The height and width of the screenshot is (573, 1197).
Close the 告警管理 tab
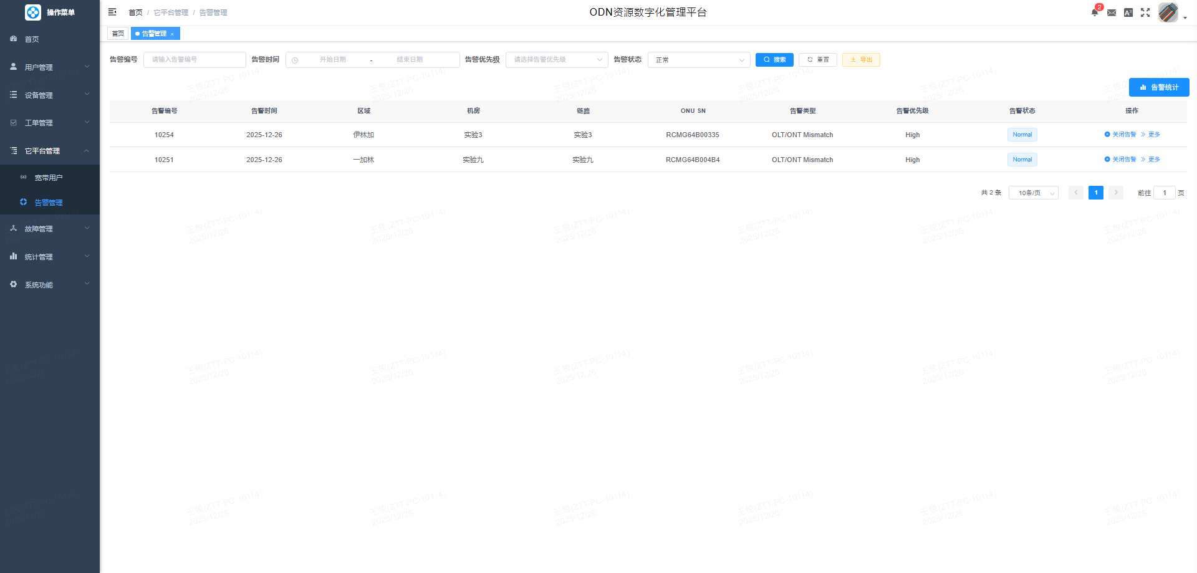[172, 34]
